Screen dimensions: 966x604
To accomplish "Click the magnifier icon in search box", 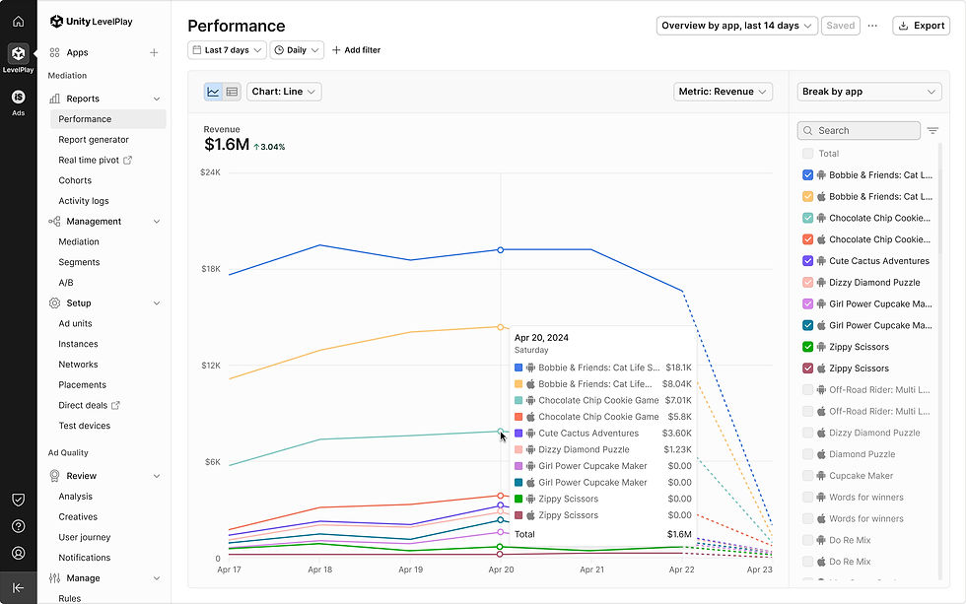I will coord(808,130).
